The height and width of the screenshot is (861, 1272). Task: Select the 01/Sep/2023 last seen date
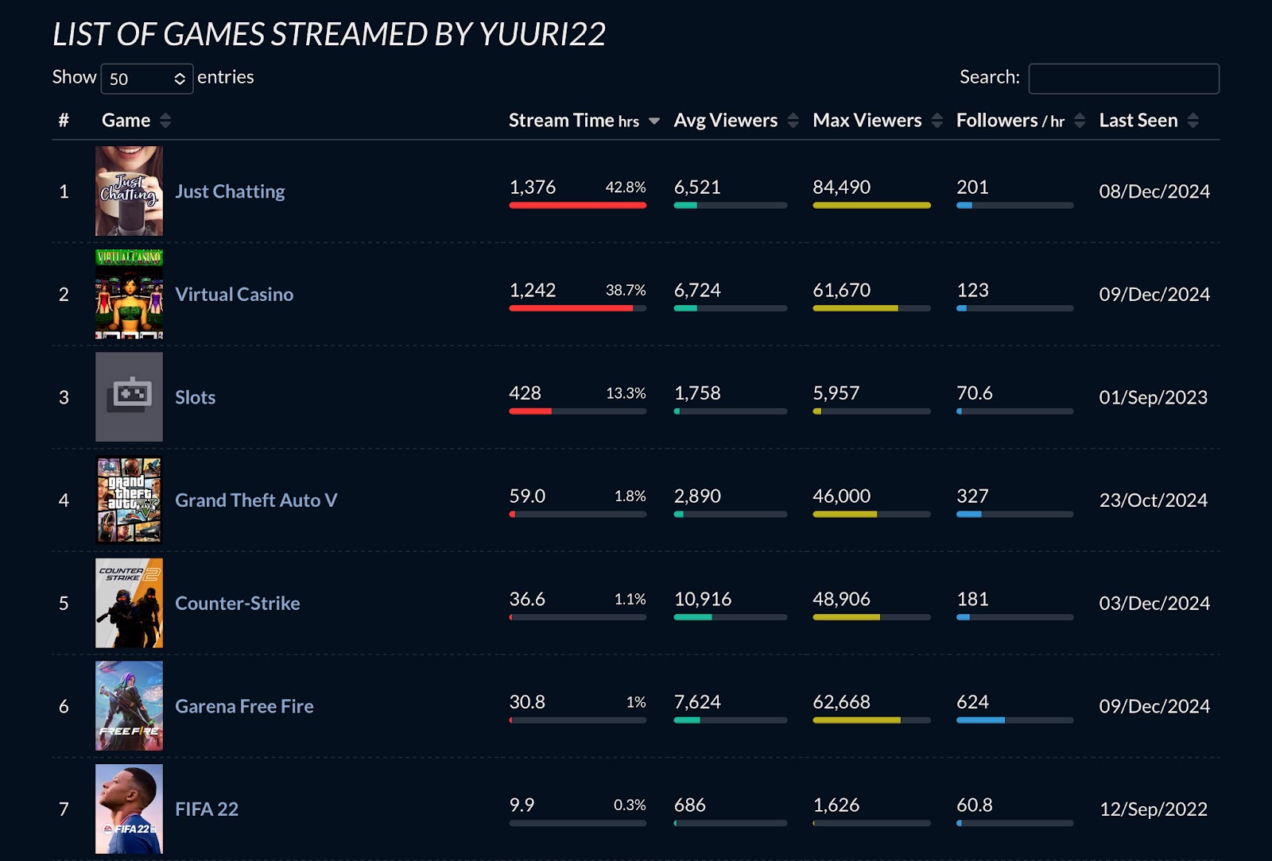pyautogui.click(x=1154, y=397)
